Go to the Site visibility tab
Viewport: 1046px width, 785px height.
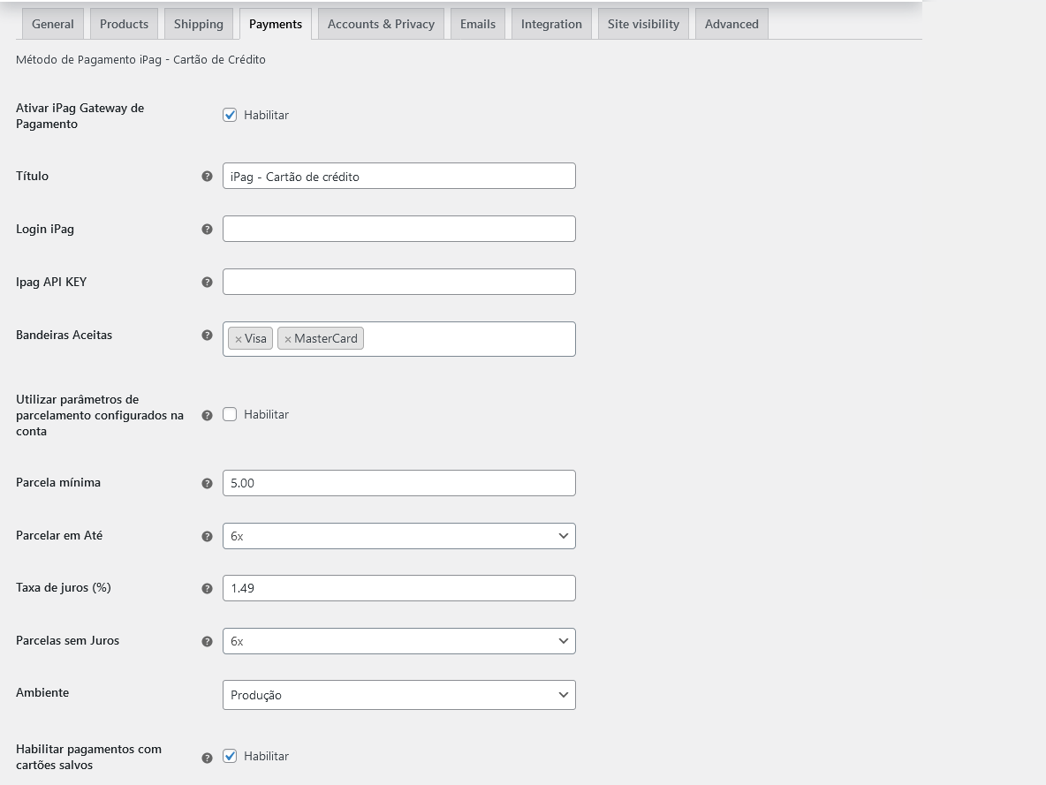[x=643, y=24]
